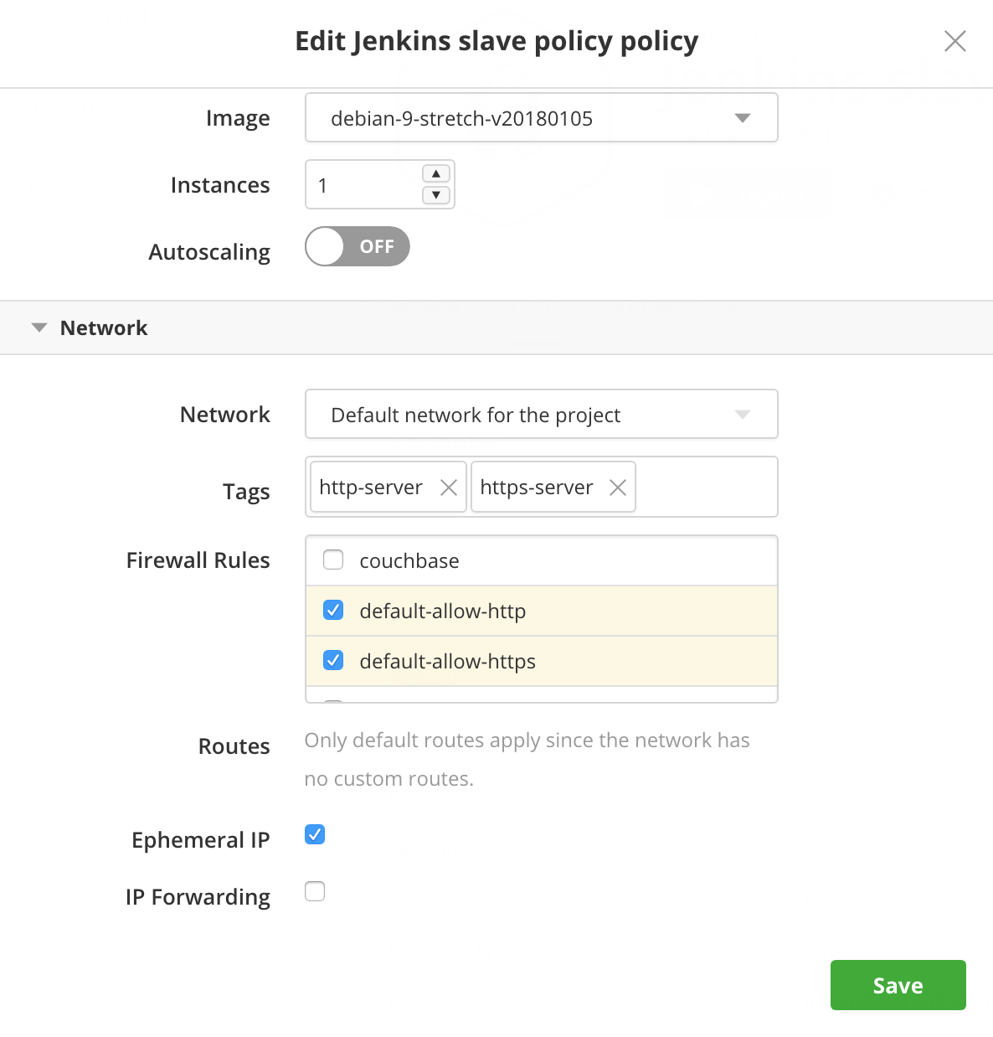Disable the Ephemeral IP checkbox
The height and width of the screenshot is (1037, 993).
[315, 834]
